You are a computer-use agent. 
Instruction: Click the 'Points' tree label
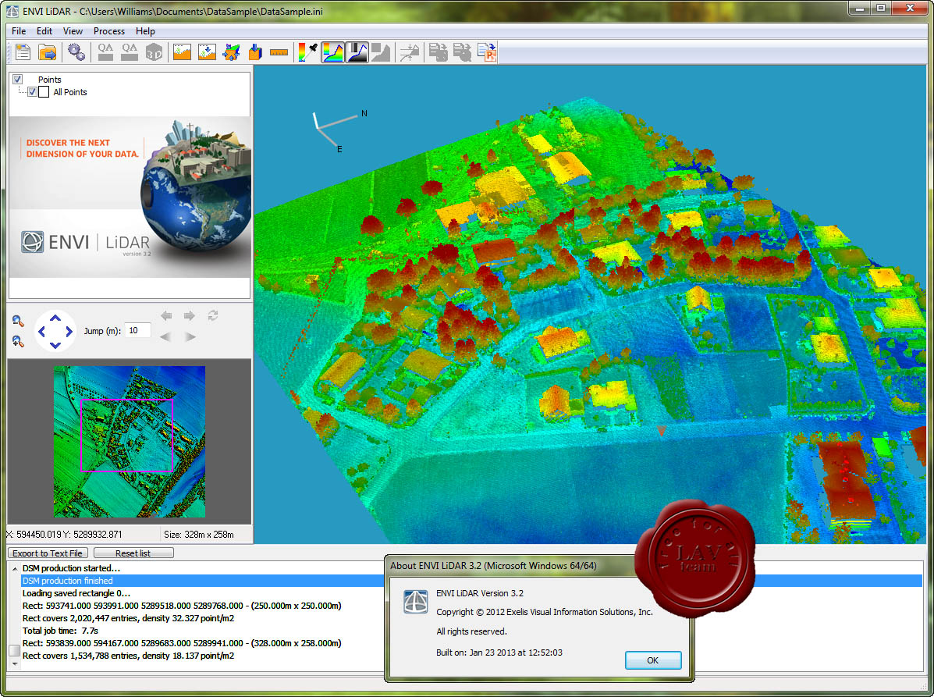49,80
